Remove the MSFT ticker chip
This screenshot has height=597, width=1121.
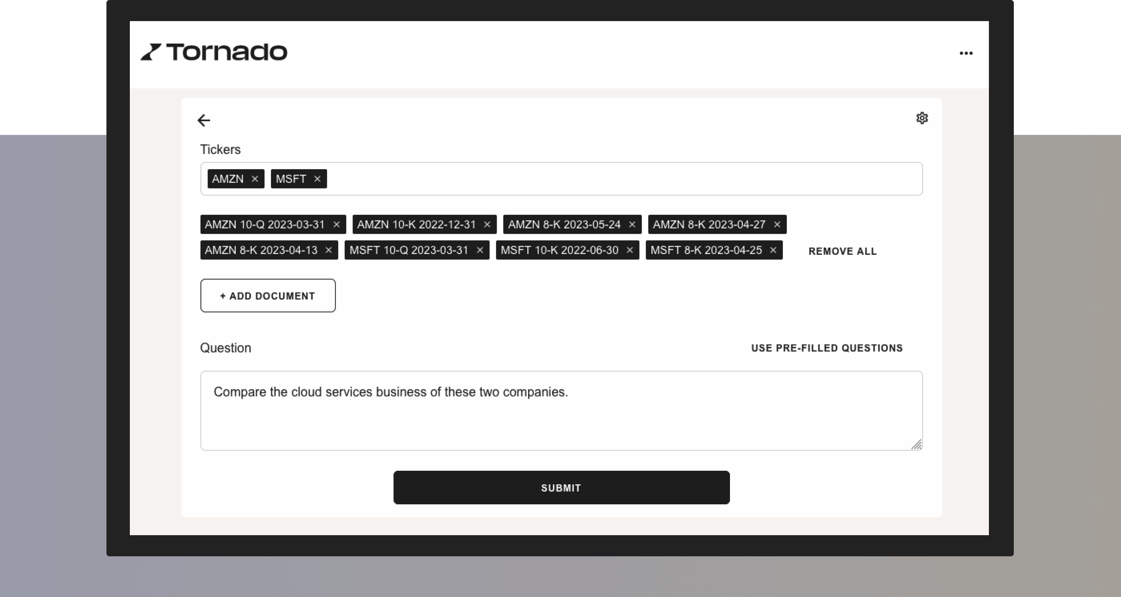coord(317,179)
